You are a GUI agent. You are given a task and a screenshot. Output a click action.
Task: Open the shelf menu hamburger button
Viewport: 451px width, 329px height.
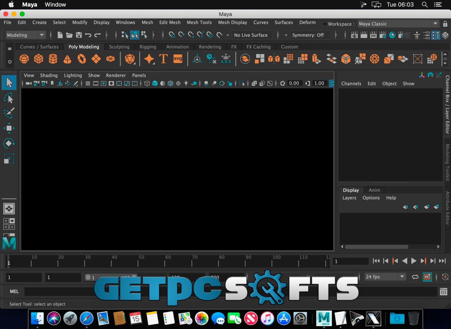(10, 48)
